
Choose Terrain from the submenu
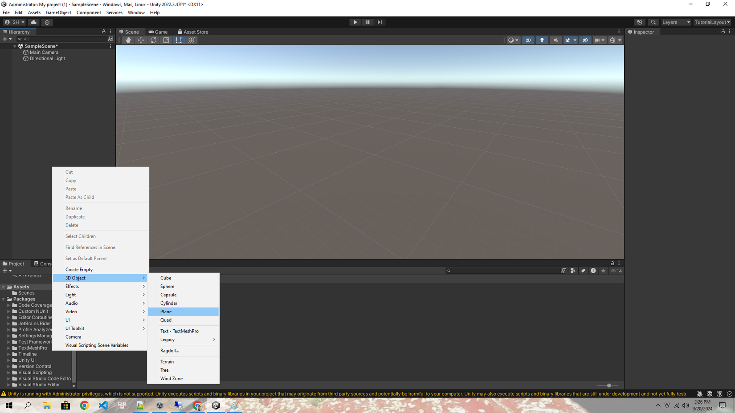[x=184, y=362]
